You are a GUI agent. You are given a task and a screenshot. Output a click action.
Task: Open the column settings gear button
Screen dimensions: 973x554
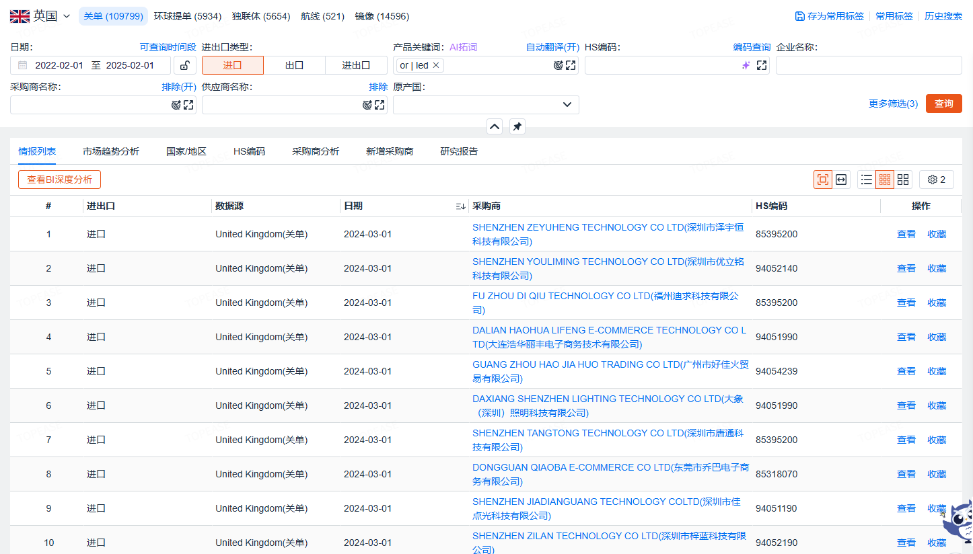[x=937, y=180]
